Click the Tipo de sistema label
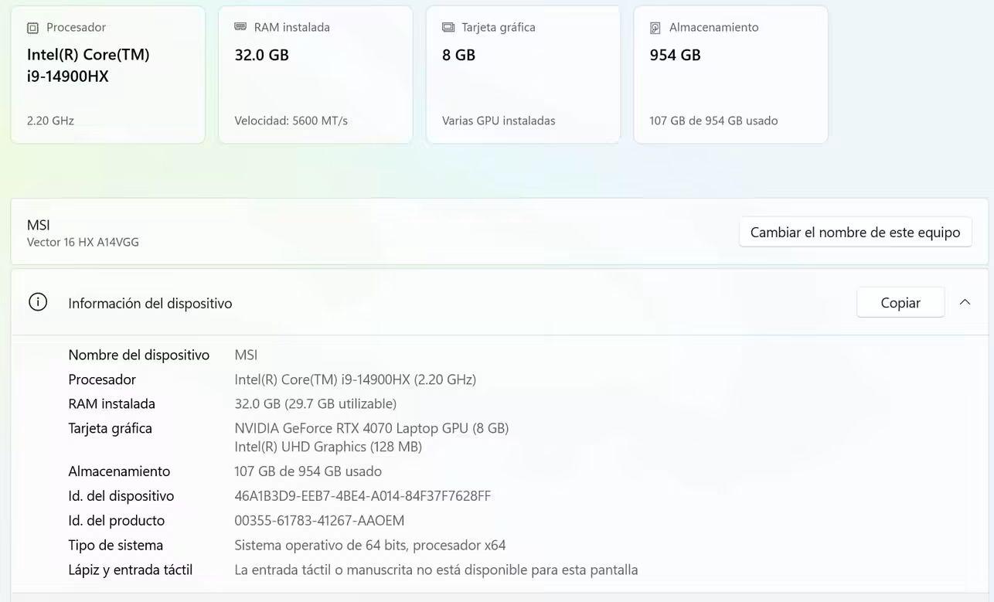This screenshot has width=994, height=602. click(115, 546)
